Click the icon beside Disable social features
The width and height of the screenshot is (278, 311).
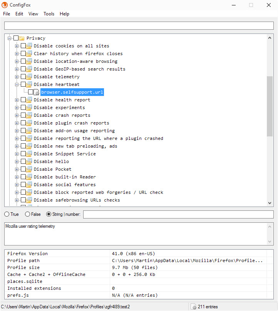(29, 185)
